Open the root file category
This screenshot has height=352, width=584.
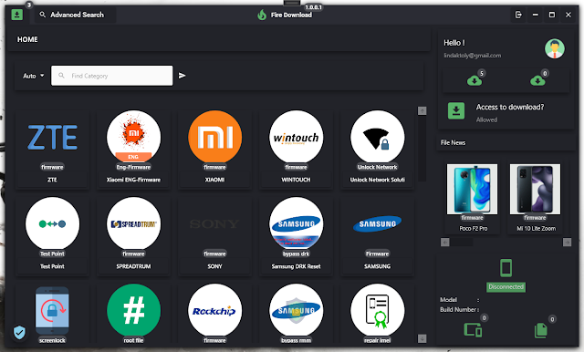(x=134, y=314)
